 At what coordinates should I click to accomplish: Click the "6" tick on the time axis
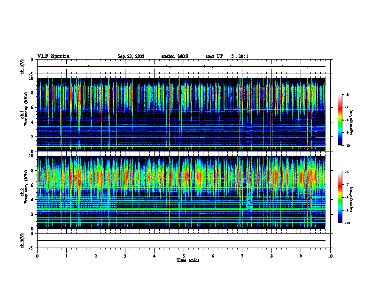point(213,256)
